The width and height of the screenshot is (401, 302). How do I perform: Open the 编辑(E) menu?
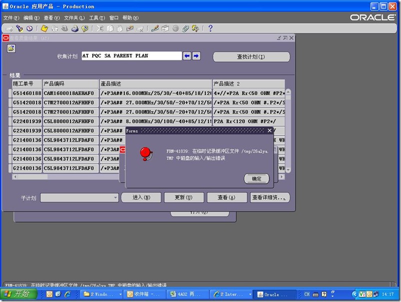[31, 18]
